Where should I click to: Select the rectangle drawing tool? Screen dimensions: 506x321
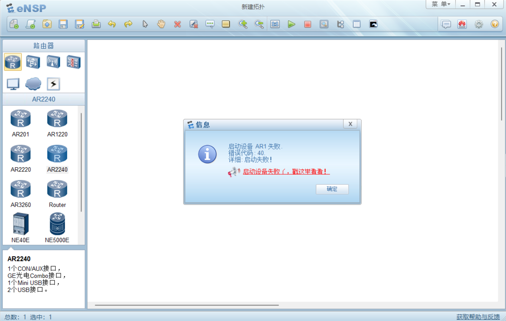[x=226, y=24]
